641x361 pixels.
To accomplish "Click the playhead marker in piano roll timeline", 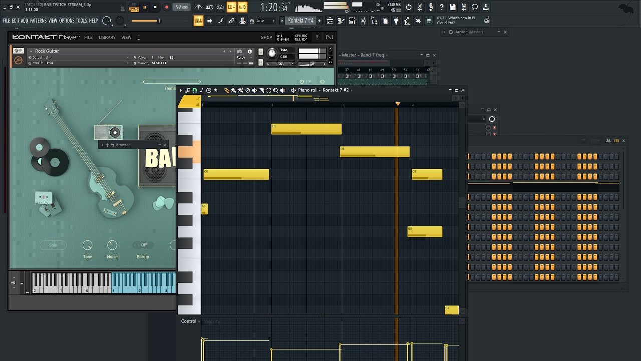I will (x=398, y=104).
